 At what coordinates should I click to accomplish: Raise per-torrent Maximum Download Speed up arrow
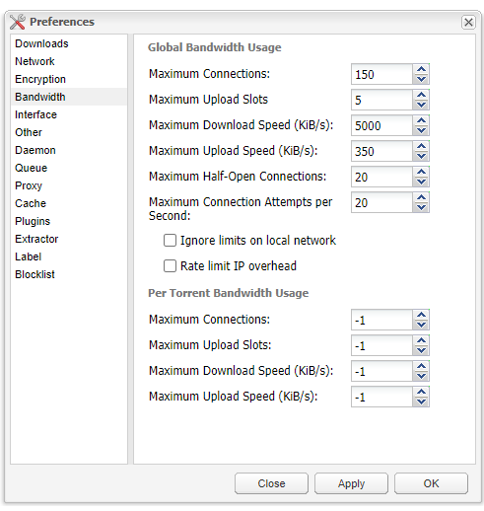pos(421,366)
